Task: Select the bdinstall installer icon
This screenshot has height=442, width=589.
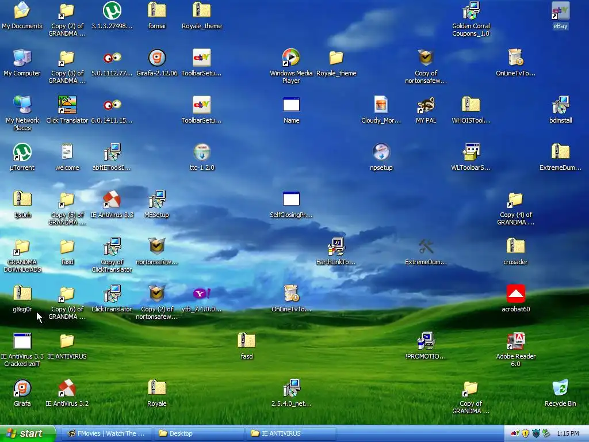Action: click(560, 105)
